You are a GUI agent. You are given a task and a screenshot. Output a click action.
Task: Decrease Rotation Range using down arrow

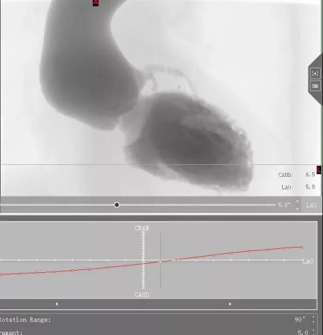313,322
